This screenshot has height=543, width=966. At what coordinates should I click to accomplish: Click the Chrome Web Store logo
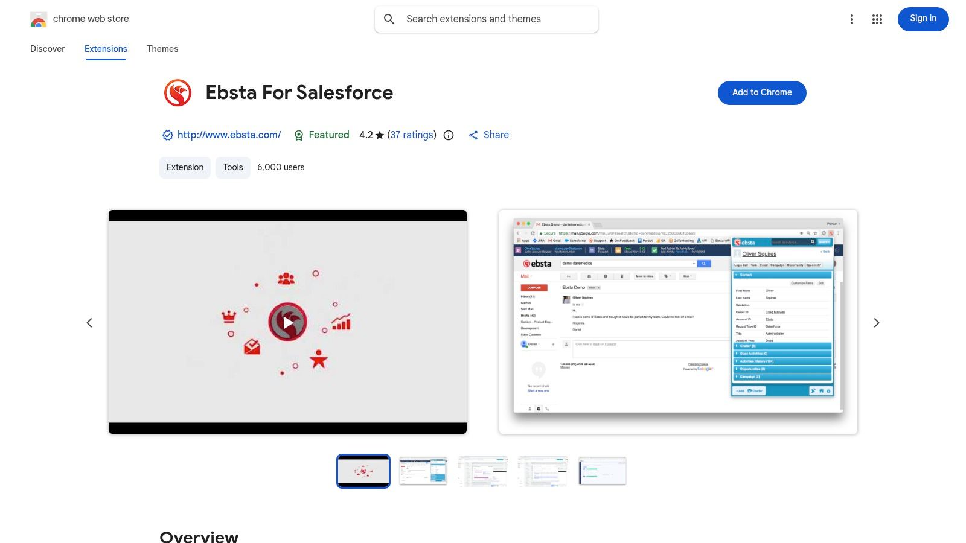pos(39,19)
